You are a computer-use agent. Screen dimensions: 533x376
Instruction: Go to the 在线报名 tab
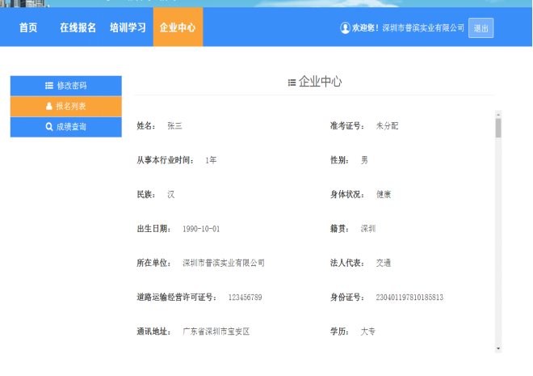click(x=78, y=27)
